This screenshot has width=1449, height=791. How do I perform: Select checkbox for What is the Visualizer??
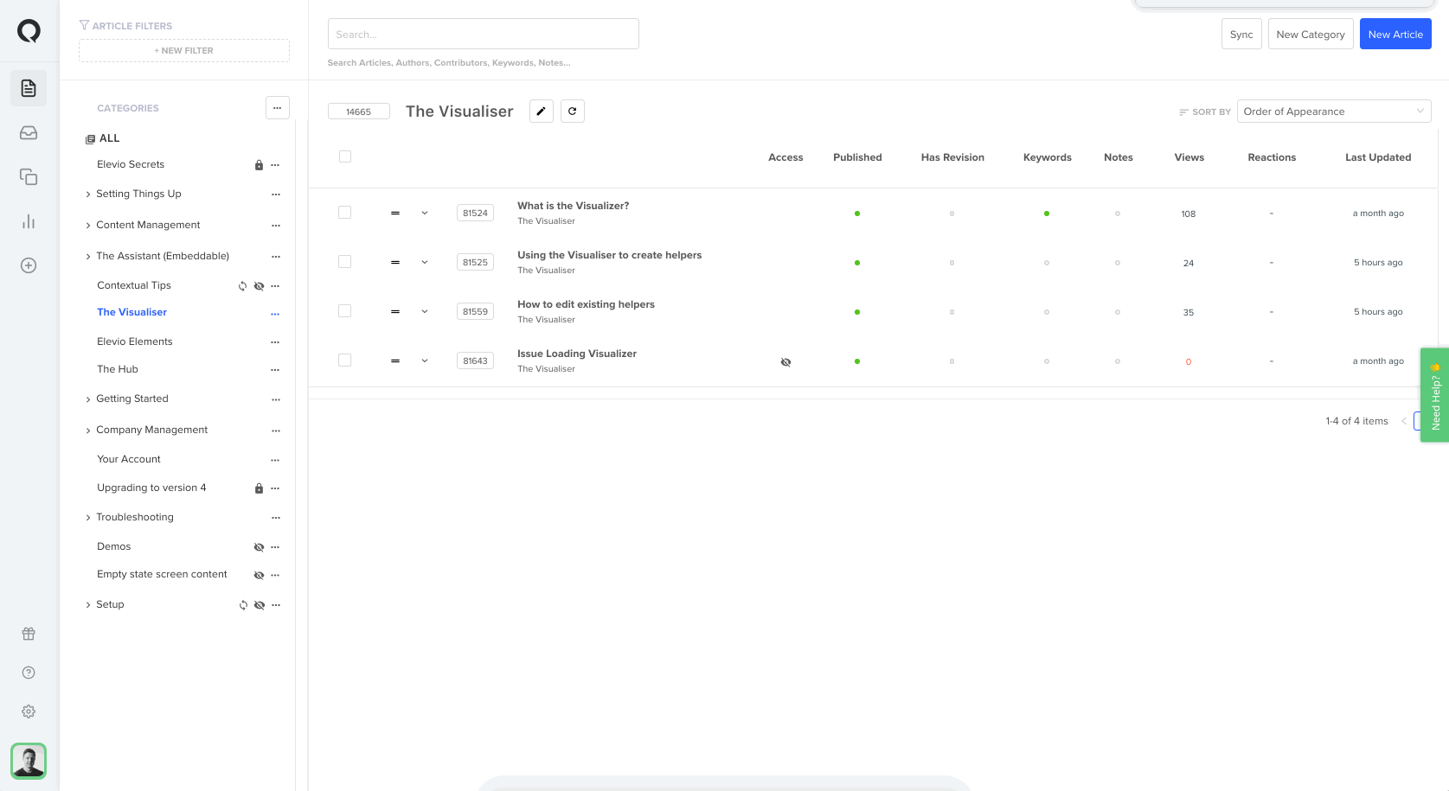344,212
